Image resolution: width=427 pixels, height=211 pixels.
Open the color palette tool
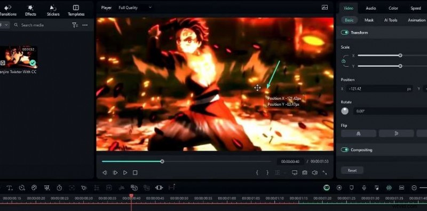click(34, 187)
